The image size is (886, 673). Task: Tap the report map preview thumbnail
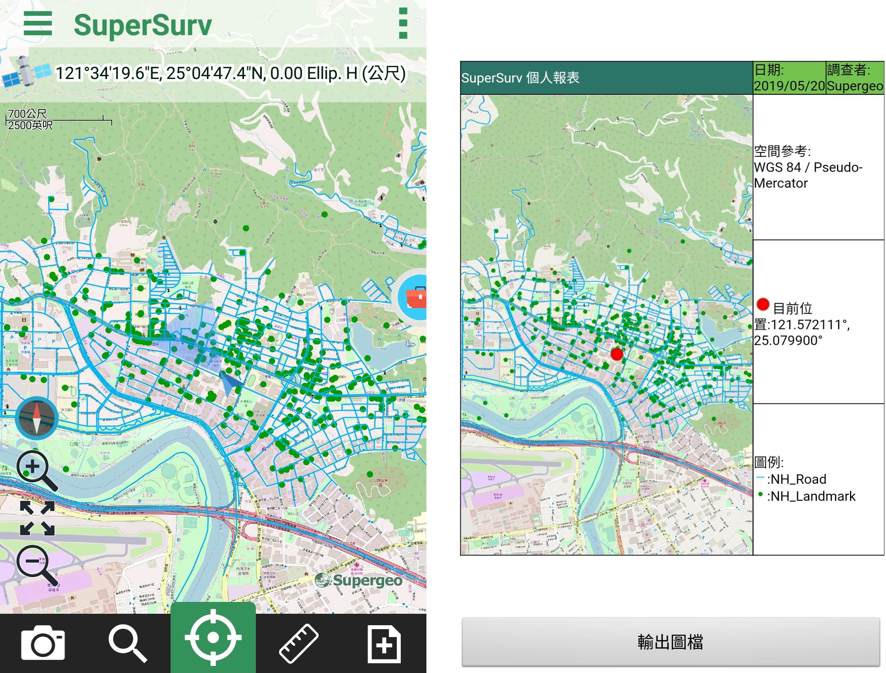[607, 325]
